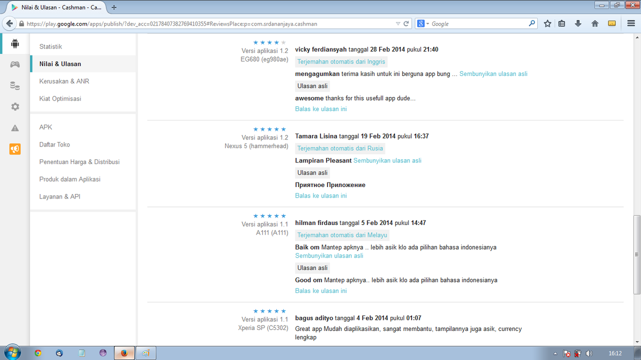The image size is (641, 360).
Task: Open a new tab with plus button
Action: pos(114,7)
